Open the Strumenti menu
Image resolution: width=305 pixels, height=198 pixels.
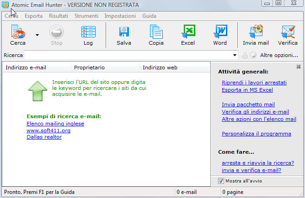86,16
